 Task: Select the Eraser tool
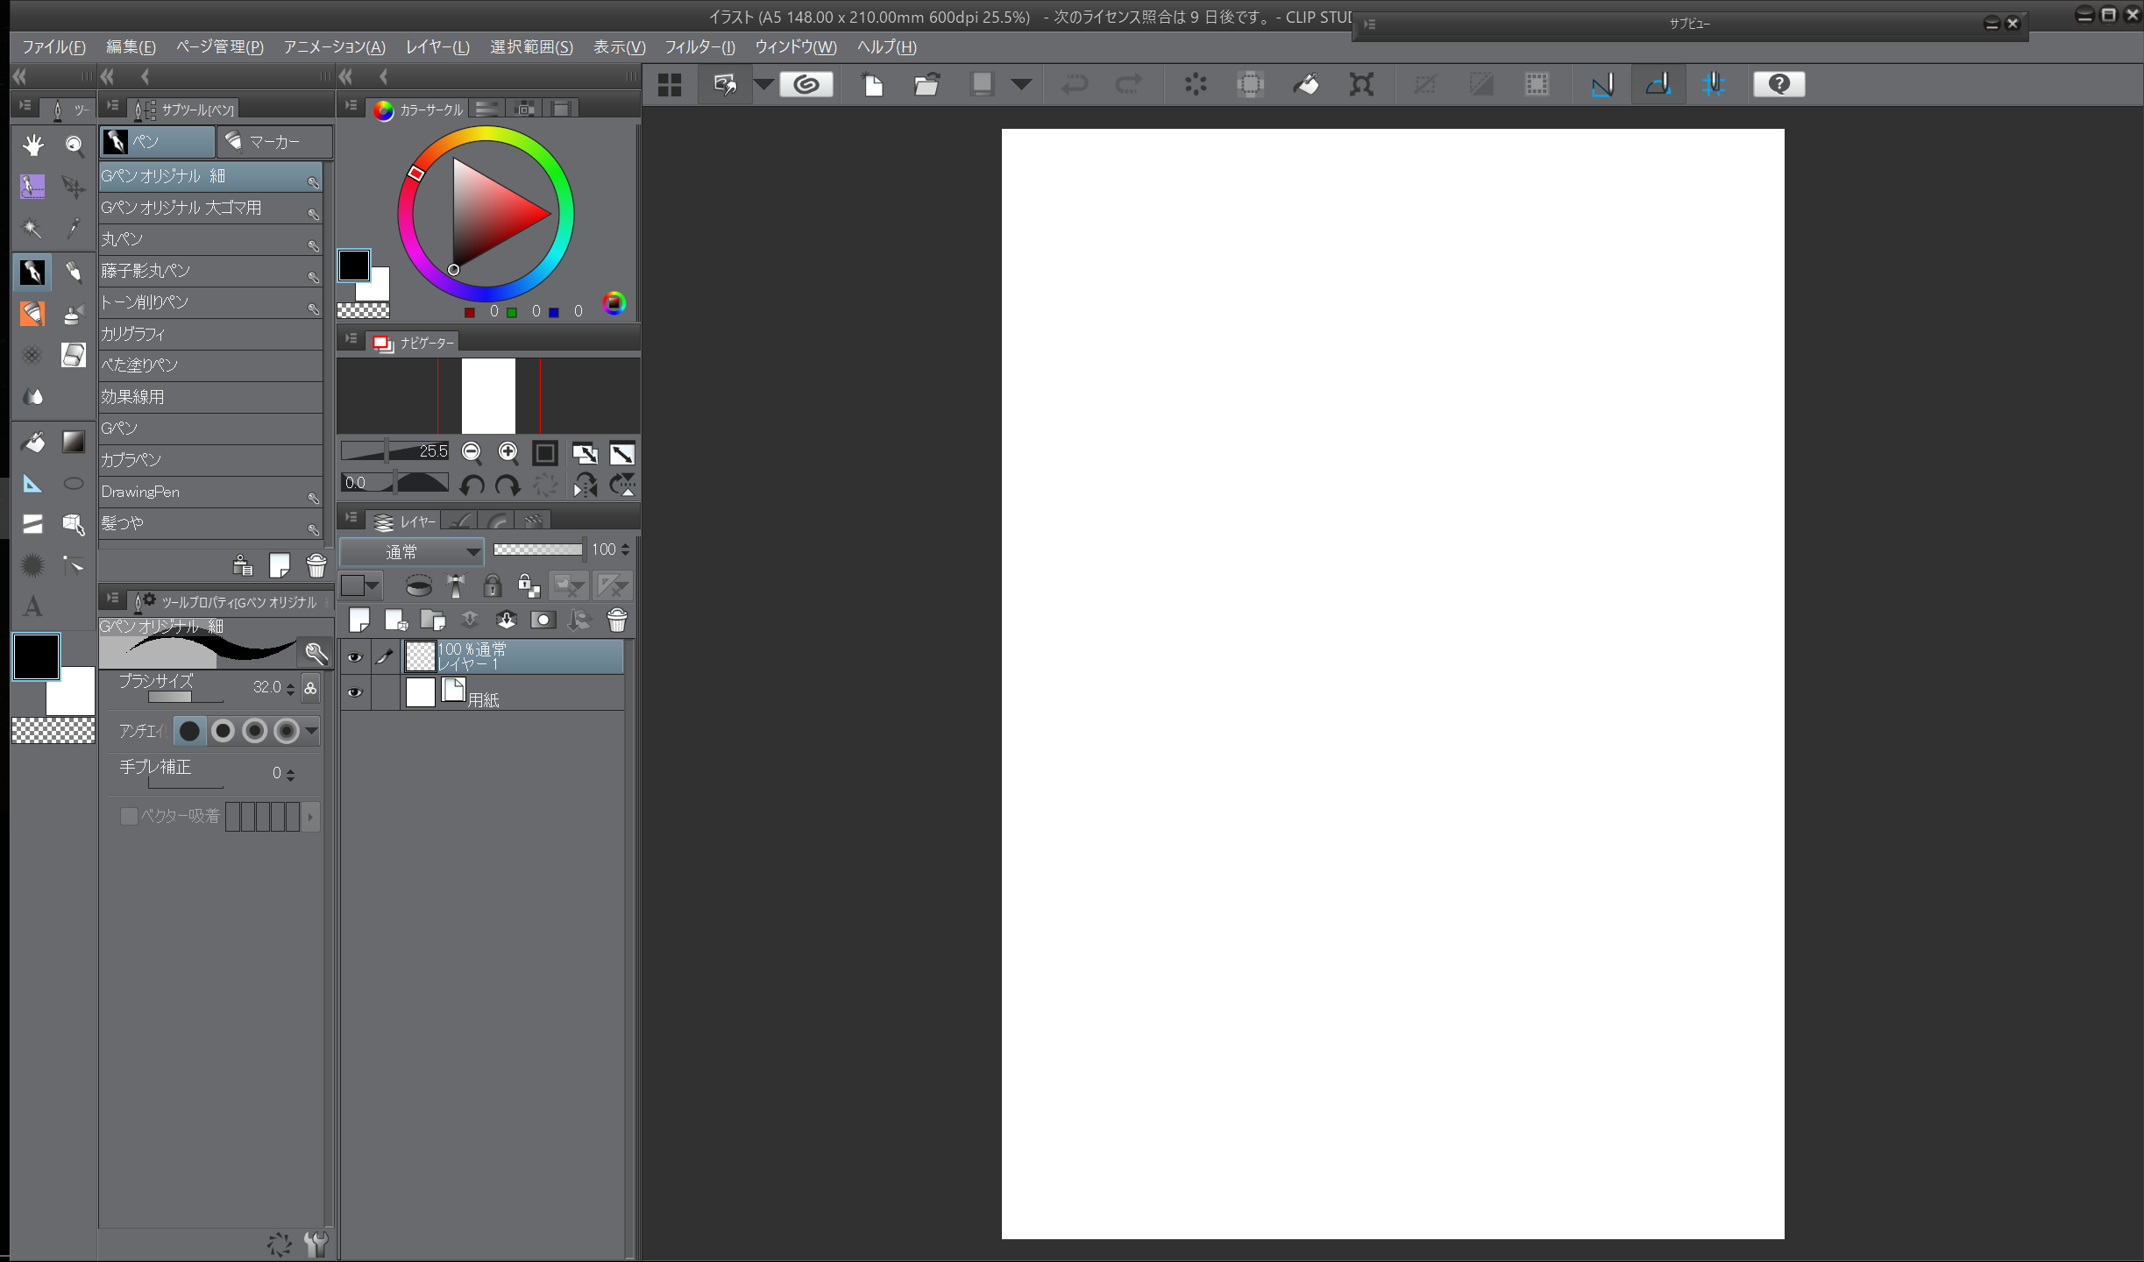click(74, 355)
